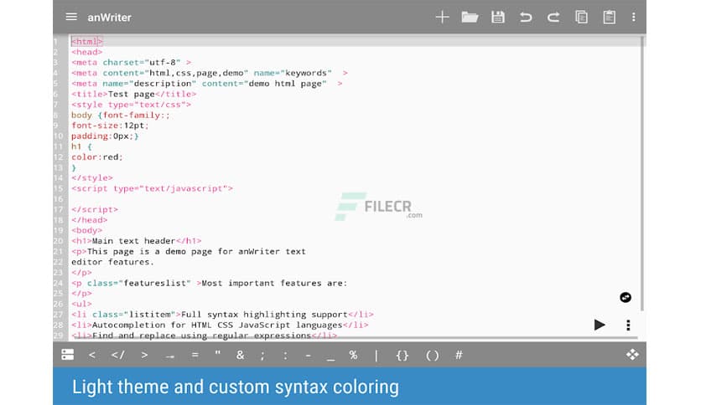
Task: Click the <body> tag line
Action: click(86, 230)
